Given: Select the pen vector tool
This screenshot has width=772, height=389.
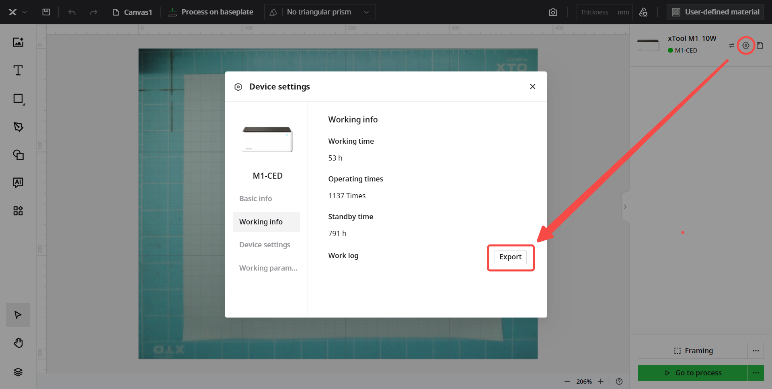Looking at the screenshot, I should (x=18, y=127).
